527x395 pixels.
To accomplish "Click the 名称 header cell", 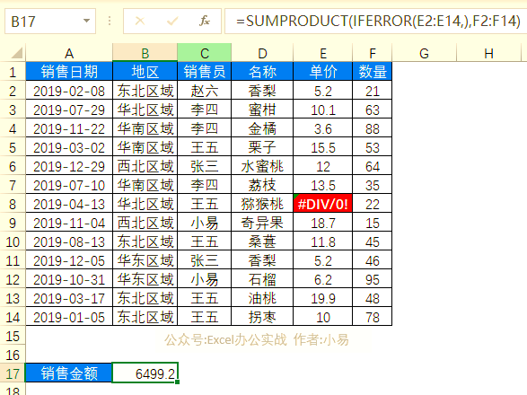I will point(262,71).
